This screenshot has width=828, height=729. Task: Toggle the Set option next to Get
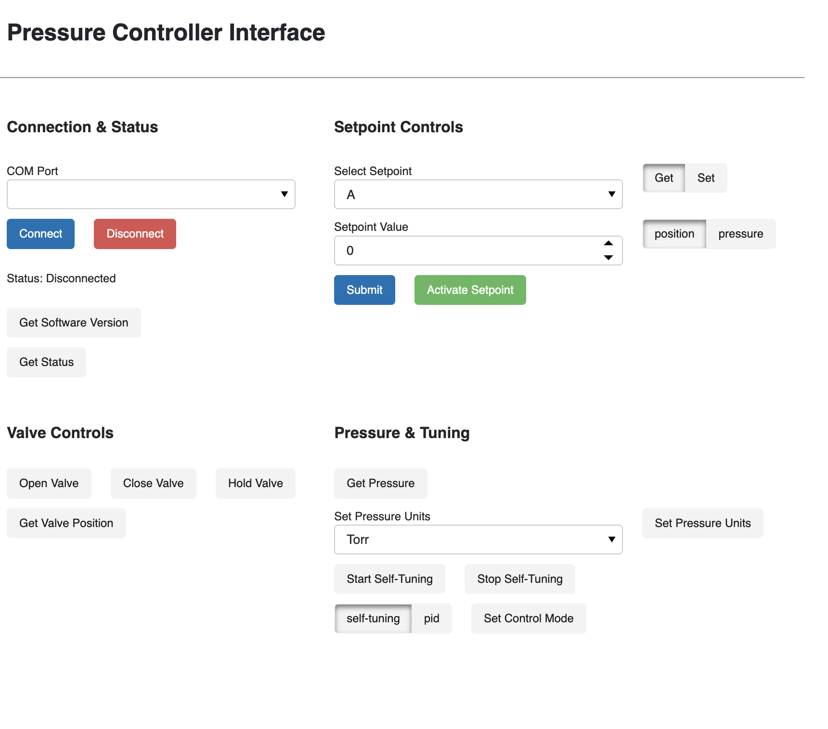[706, 178]
